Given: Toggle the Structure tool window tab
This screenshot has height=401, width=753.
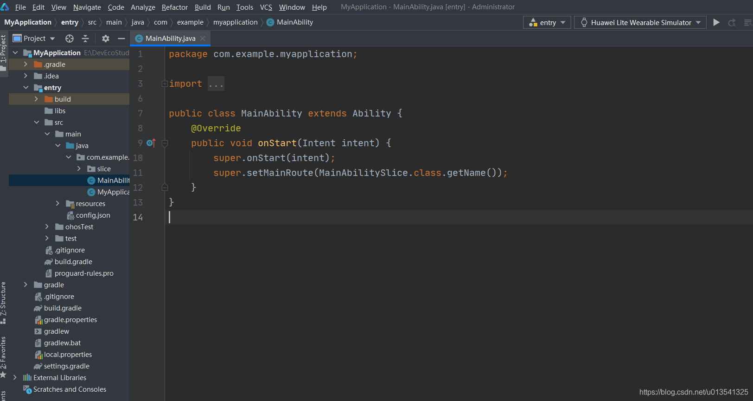Looking at the screenshot, I should [4, 302].
